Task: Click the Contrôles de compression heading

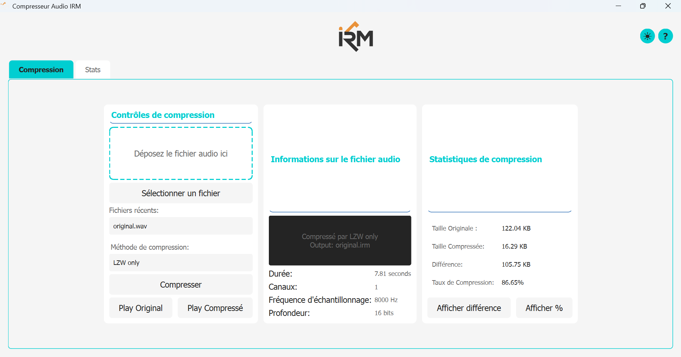Action: (163, 115)
